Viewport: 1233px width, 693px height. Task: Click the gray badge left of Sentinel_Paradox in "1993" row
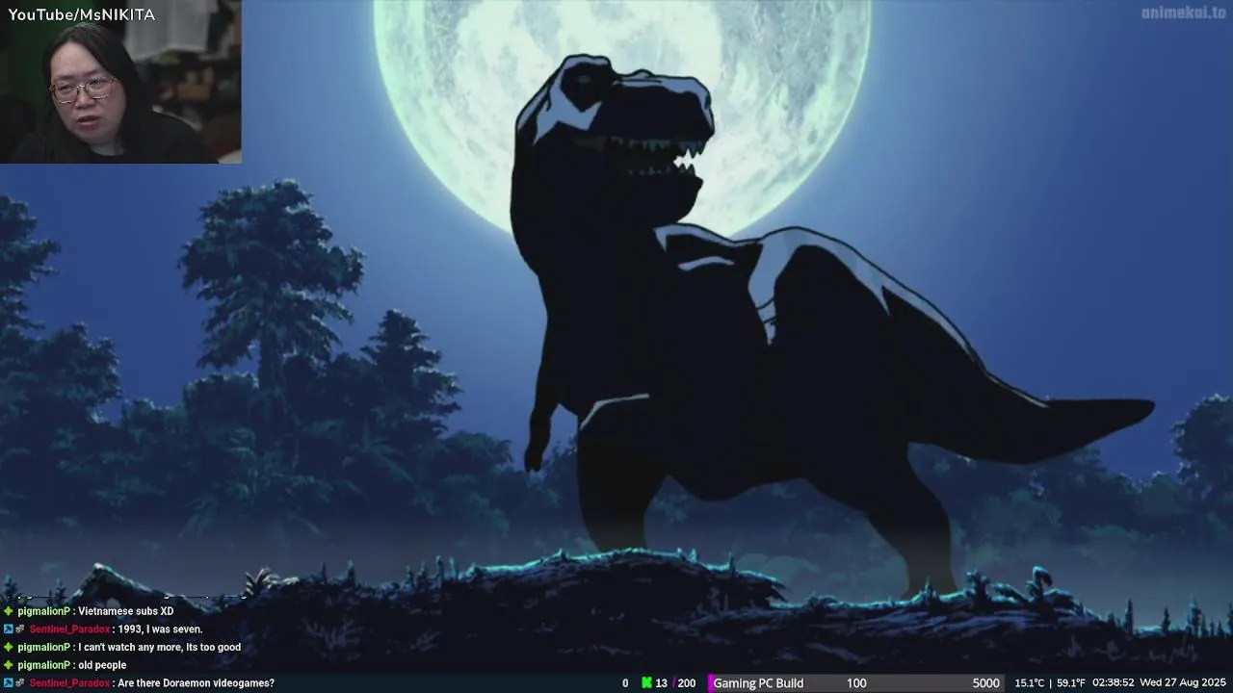[x=20, y=629]
